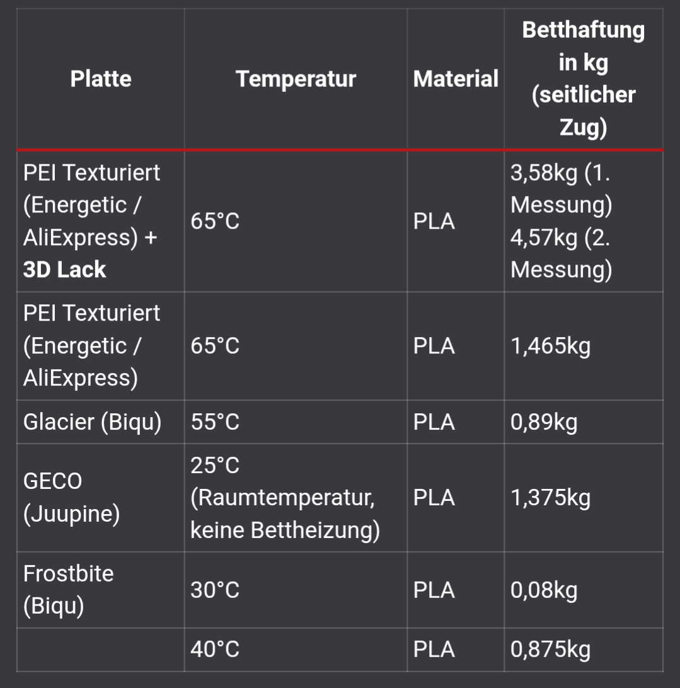Click the Temperatur column header
This screenshot has height=688, width=680.
(x=296, y=79)
